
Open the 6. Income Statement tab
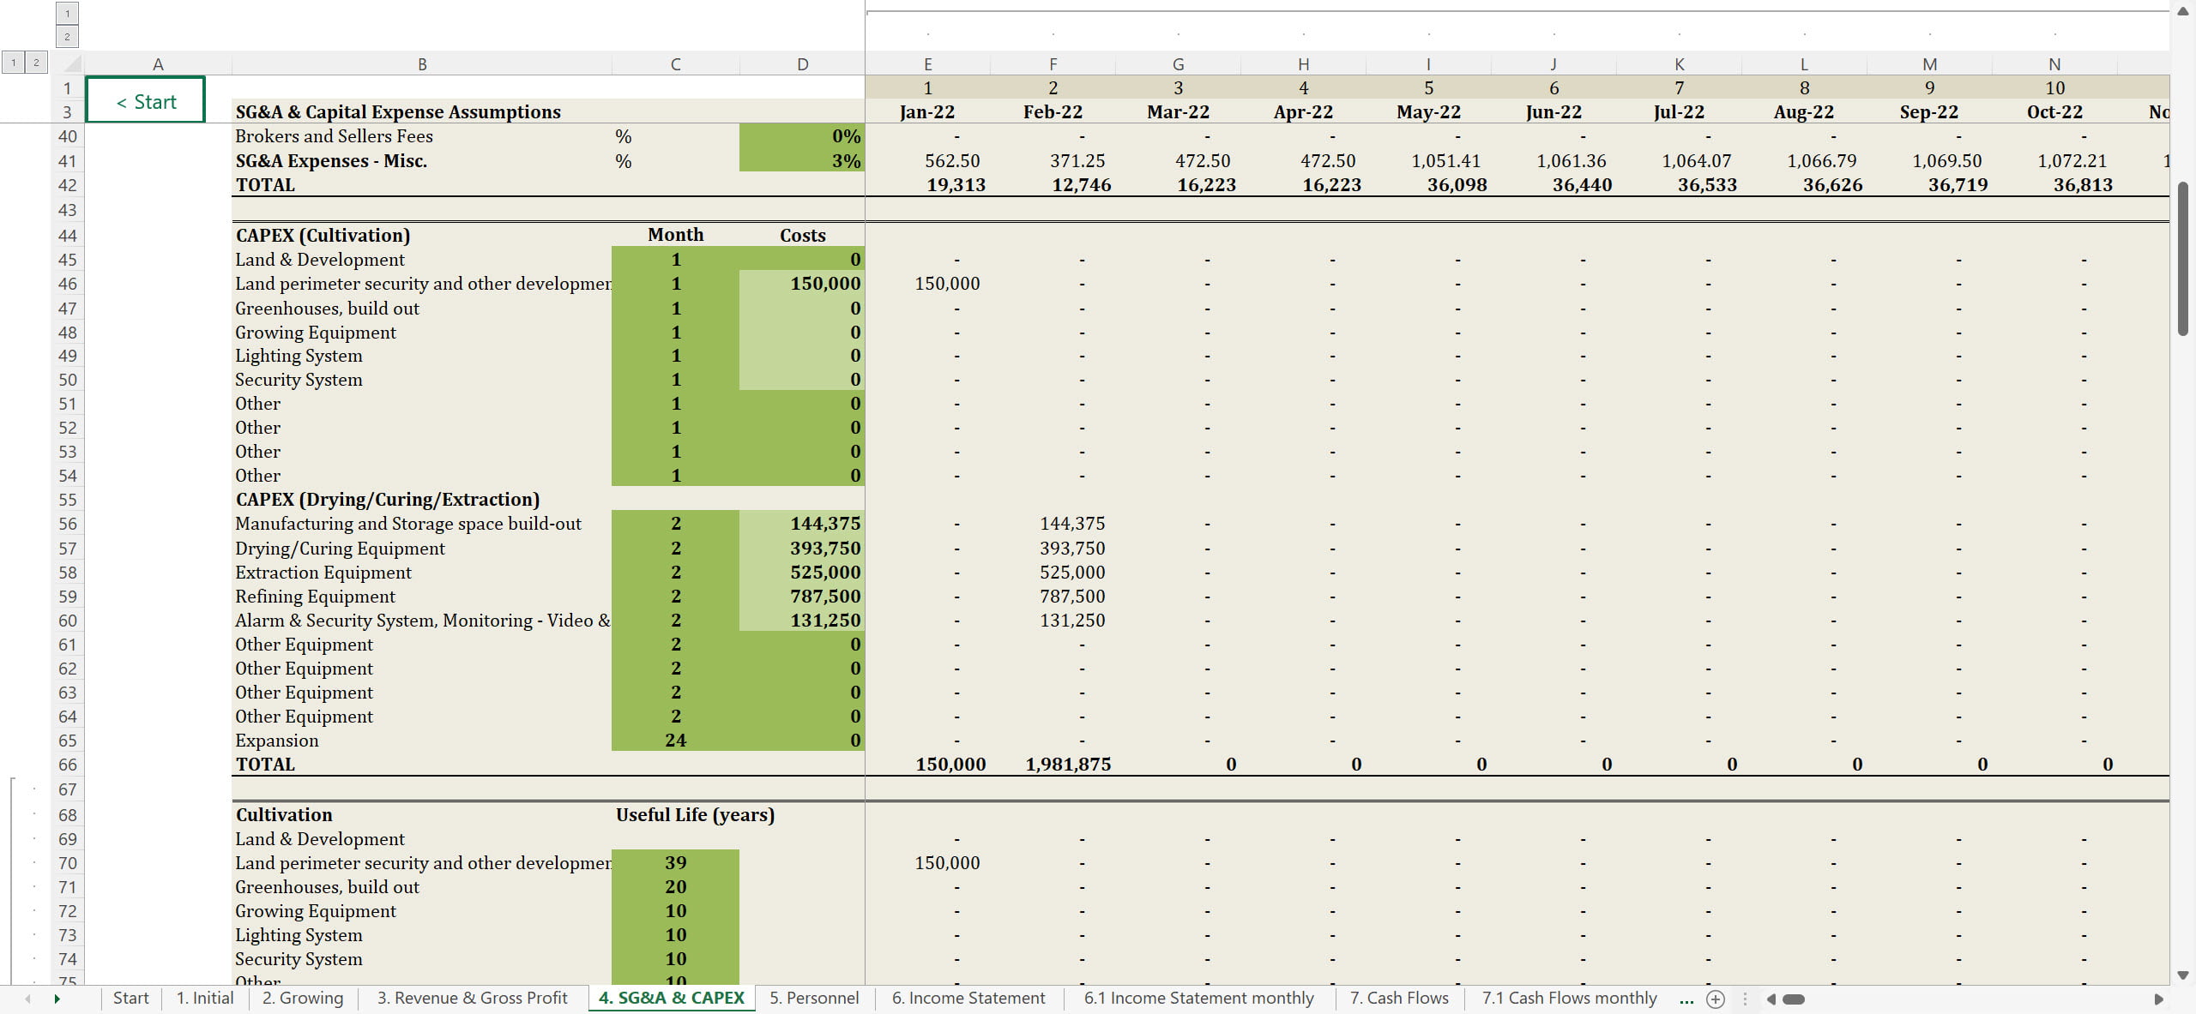click(x=968, y=999)
